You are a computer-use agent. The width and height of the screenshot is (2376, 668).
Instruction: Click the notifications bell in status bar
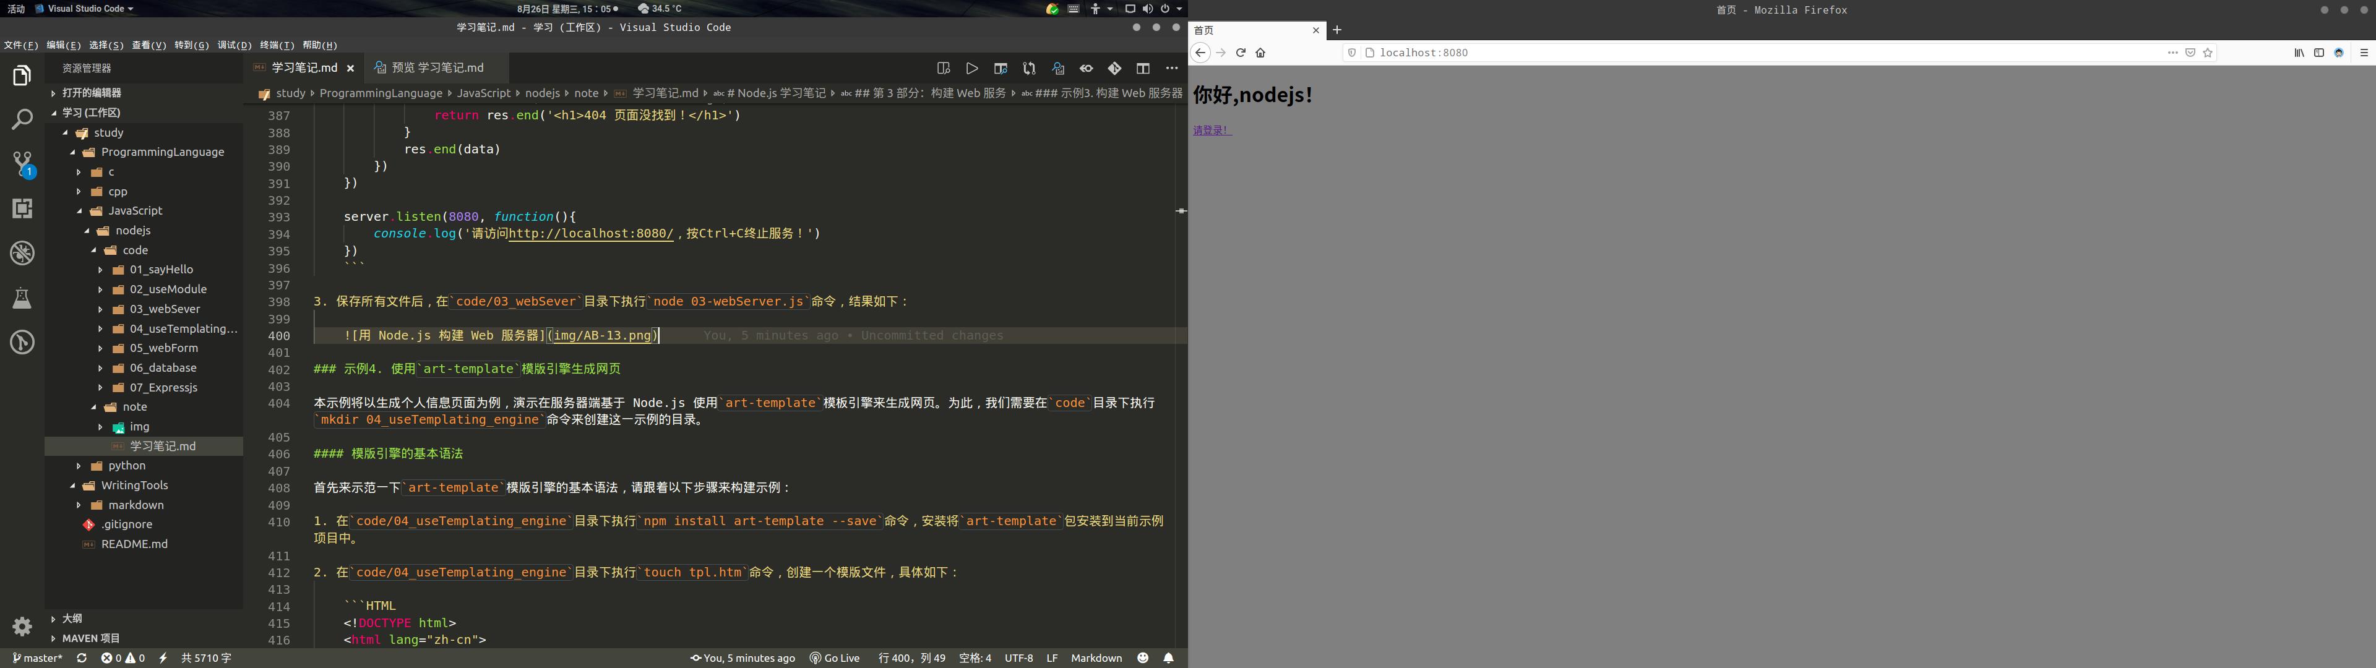pyautogui.click(x=1168, y=658)
